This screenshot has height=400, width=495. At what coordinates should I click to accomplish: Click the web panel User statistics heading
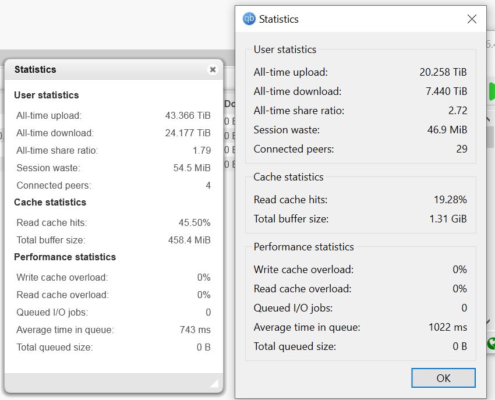(46, 95)
